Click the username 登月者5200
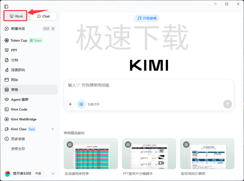The width and height of the screenshot is (244, 181). tap(22, 173)
